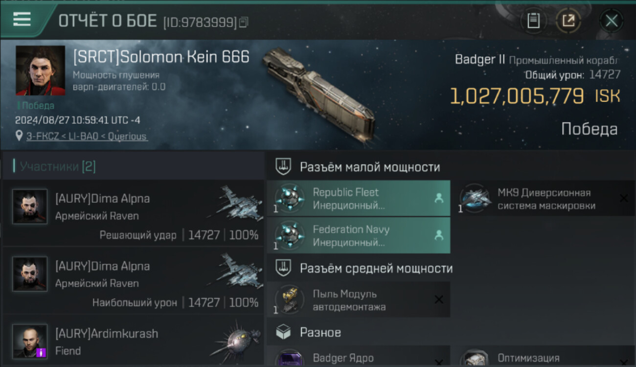Open the 3-FKCZ location link
This screenshot has height=367, width=636.
click(x=87, y=137)
